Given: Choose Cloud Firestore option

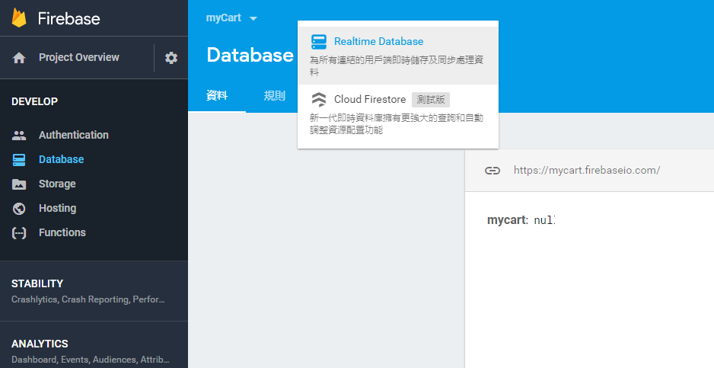Looking at the screenshot, I should (398, 113).
